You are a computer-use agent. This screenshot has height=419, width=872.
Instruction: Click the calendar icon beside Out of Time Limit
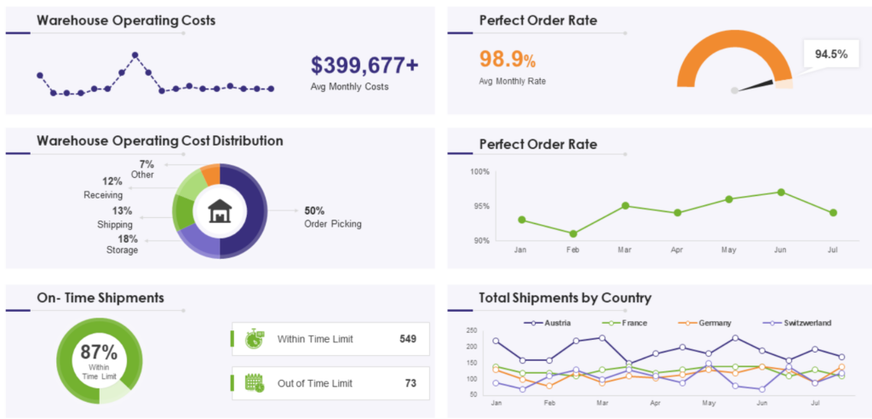tap(255, 383)
